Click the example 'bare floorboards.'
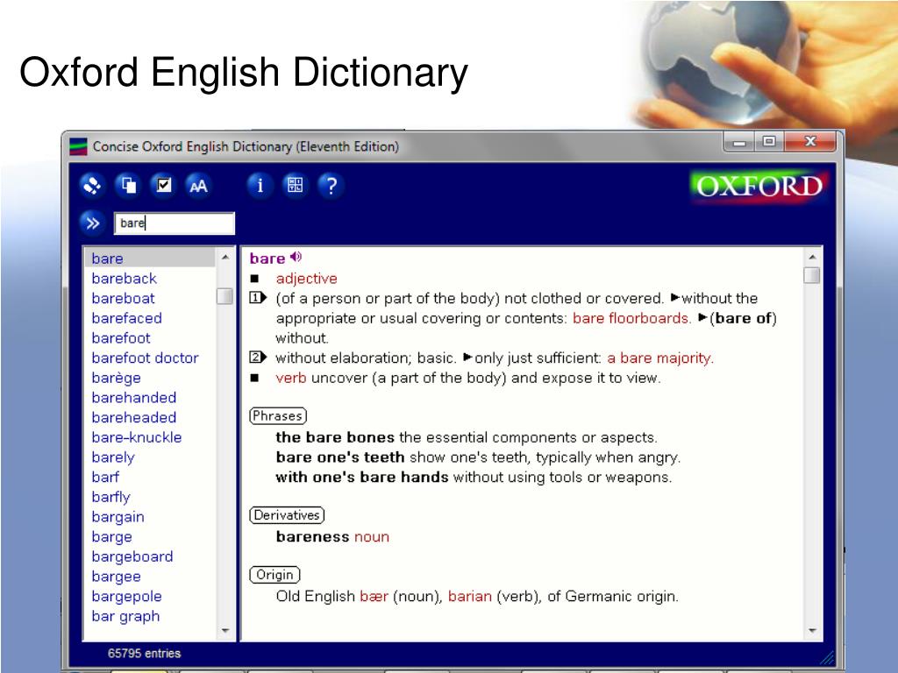This screenshot has width=898, height=673. [632, 318]
